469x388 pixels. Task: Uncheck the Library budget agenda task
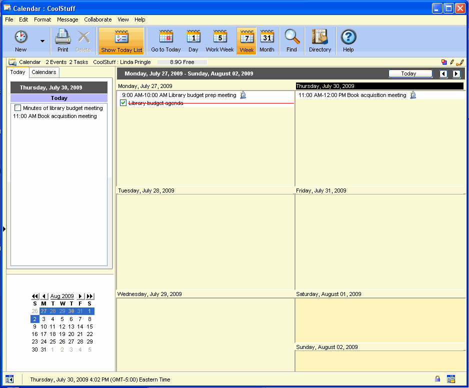pos(123,103)
